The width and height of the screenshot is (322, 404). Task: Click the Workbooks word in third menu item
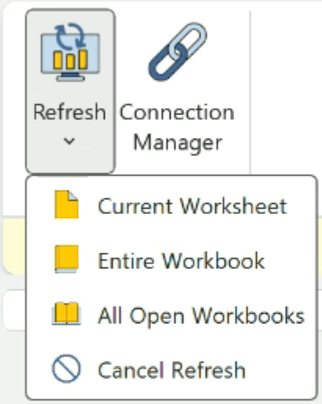pyautogui.click(x=248, y=315)
